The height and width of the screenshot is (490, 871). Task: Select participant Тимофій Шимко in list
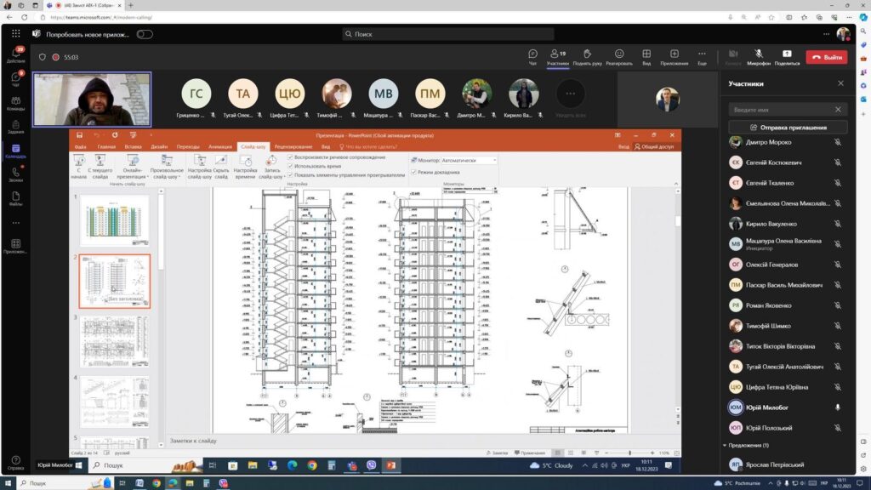pos(787,326)
